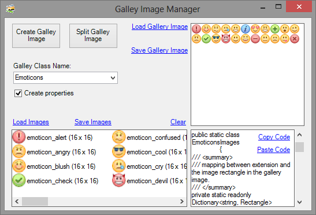
Task: Click the emoticon_check list icon
Action: tap(18, 180)
